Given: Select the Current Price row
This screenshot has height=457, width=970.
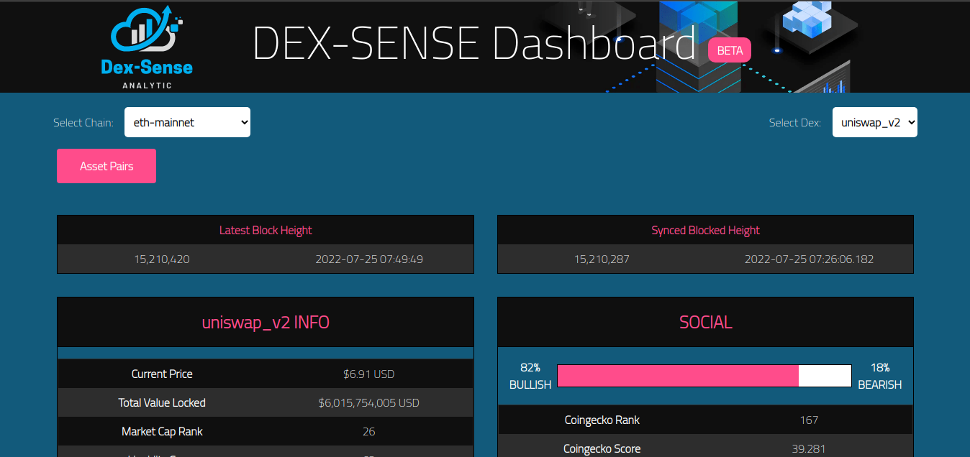Looking at the screenshot, I should pos(266,374).
